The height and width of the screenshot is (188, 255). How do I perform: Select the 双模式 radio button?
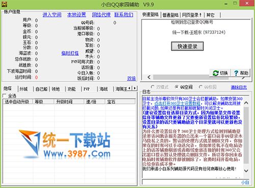pos(152,87)
